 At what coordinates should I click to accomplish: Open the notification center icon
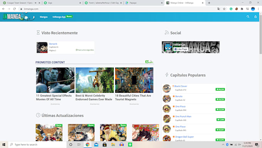257,145
